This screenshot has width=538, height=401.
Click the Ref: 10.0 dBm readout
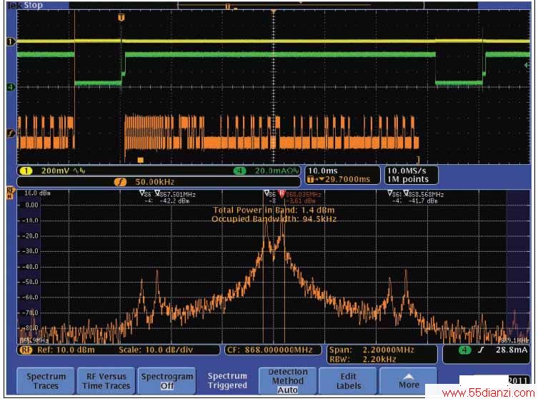pyautogui.click(x=66, y=350)
